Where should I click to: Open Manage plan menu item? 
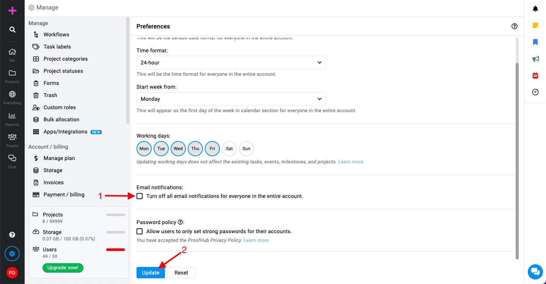(59, 158)
